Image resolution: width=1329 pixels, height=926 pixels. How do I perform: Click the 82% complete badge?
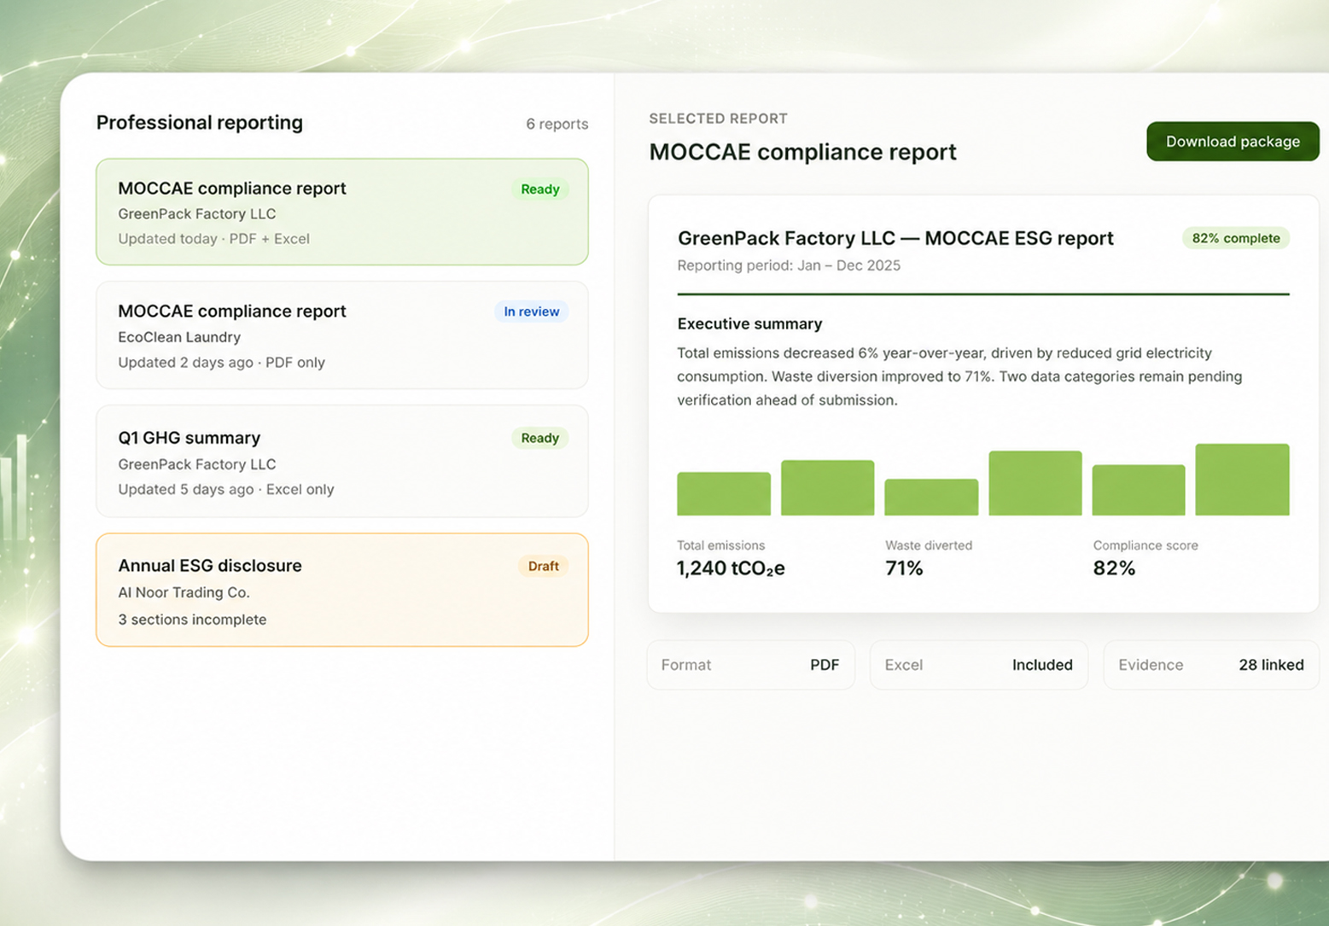tap(1236, 238)
